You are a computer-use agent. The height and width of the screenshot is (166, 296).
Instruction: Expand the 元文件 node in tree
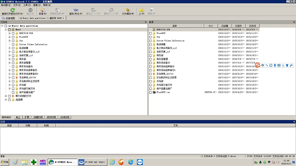click(6, 100)
